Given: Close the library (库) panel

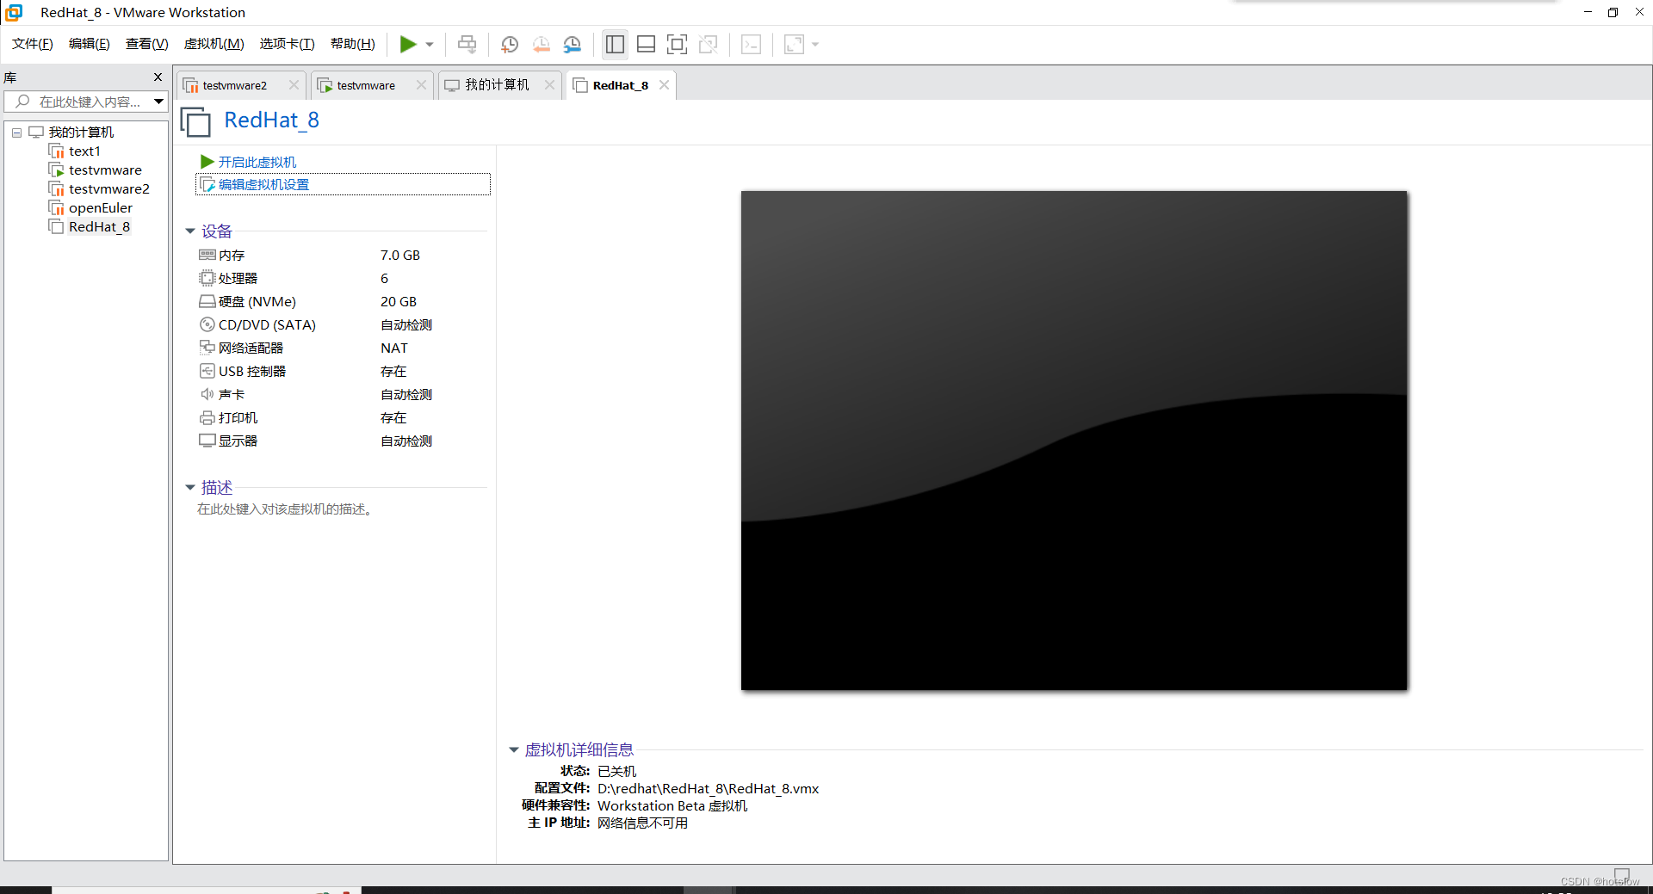Looking at the screenshot, I should pyautogui.click(x=158, y=77).
